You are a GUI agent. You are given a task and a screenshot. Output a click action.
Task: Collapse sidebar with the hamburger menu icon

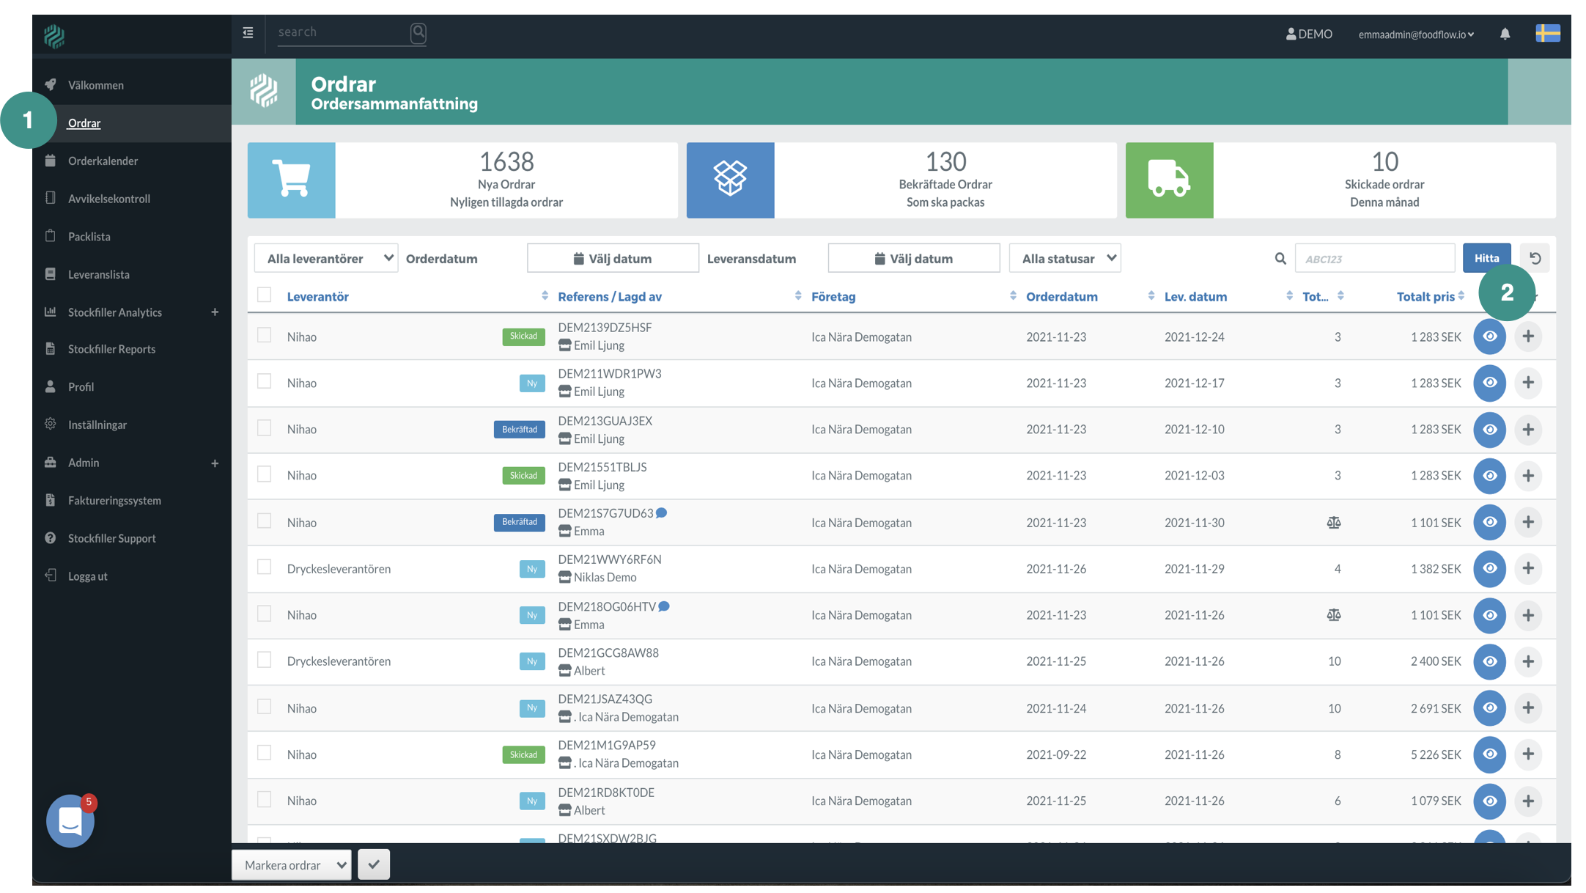(248, 32)
